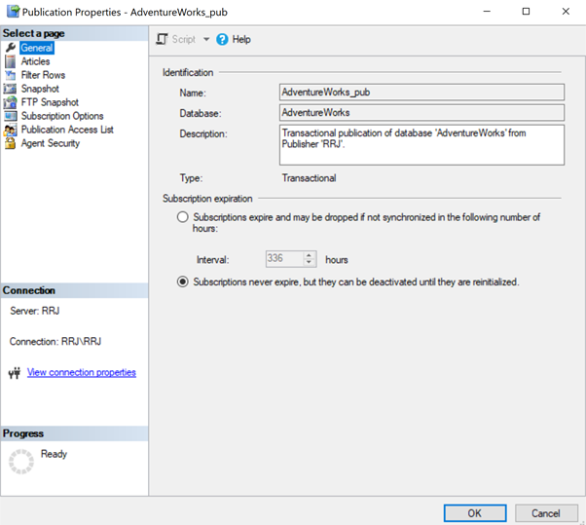Click the Server: RRJ text

click(35, 311)
